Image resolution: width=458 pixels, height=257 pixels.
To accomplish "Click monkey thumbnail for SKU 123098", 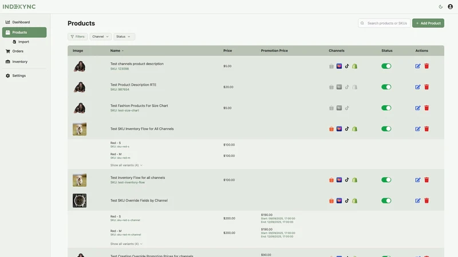I will tap(80, 66).
